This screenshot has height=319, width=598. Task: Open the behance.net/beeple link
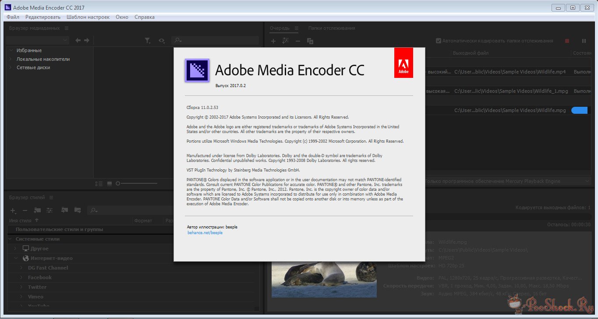[x=205, y=233]
